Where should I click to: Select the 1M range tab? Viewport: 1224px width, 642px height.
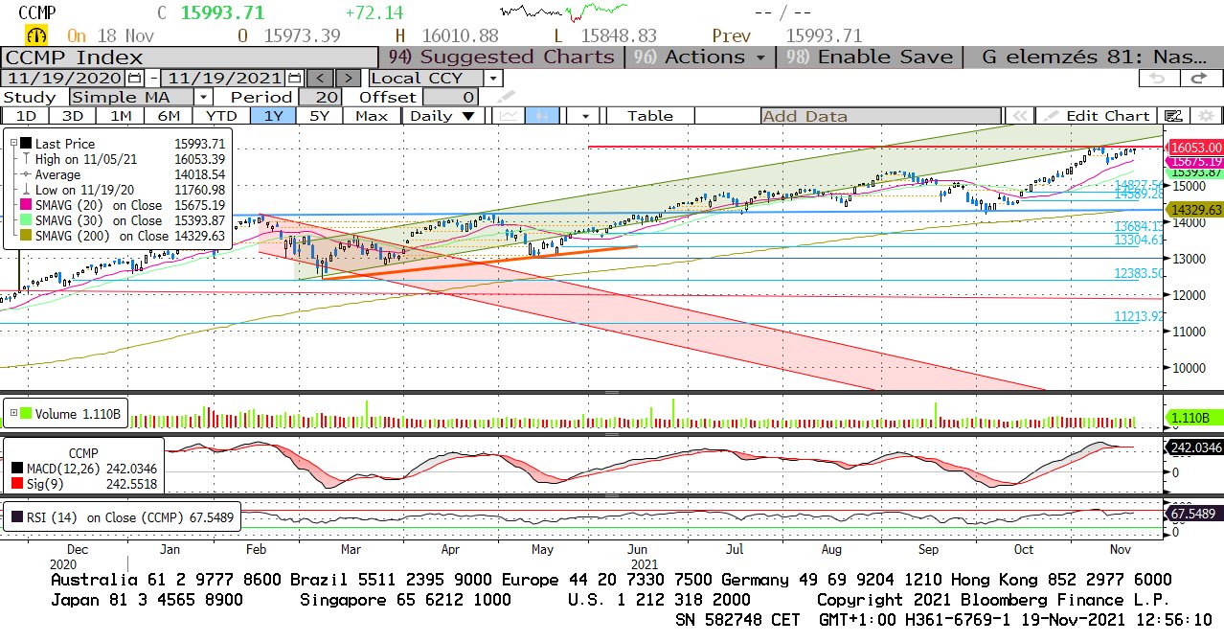click(121, 116)
